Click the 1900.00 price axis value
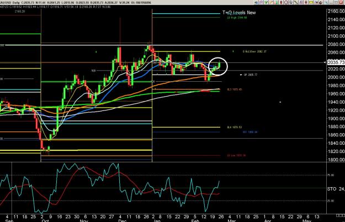 (336, 118)
